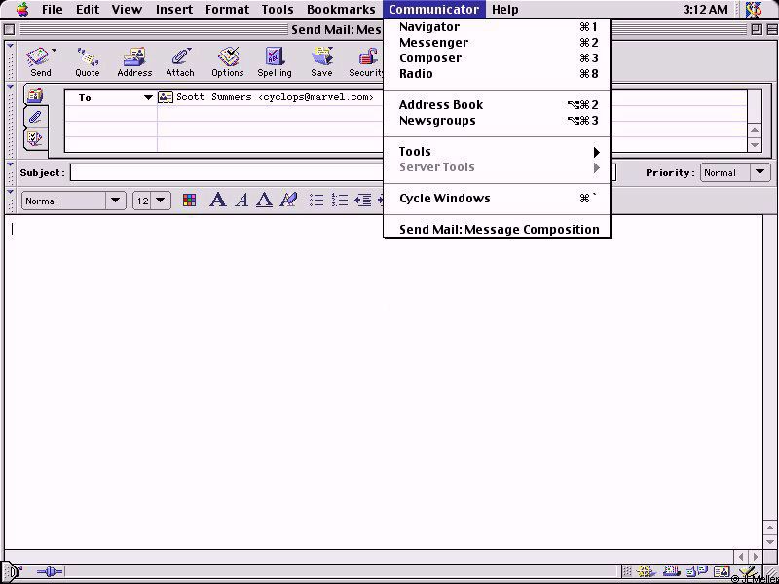Open the File menu

[x=53, y=9]
